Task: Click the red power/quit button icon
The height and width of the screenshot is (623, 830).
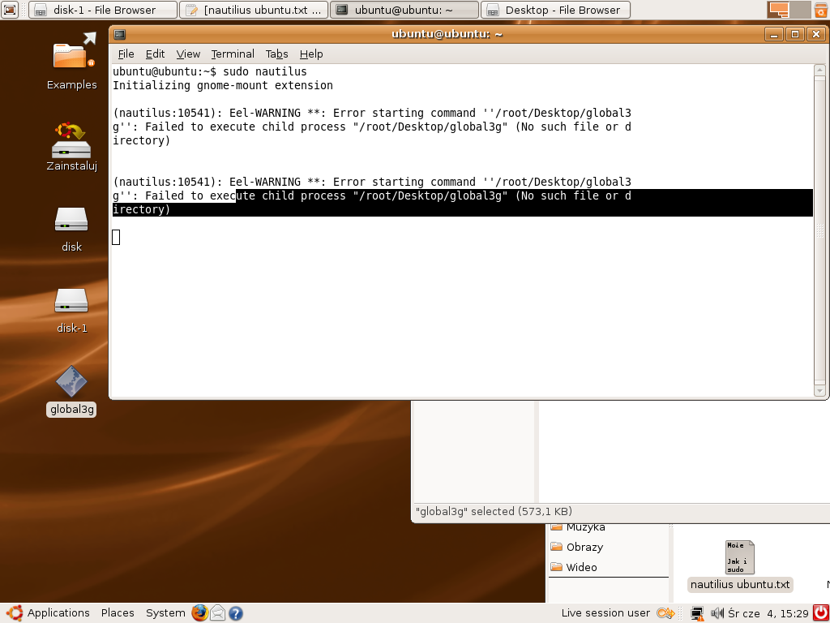Action: pyautogui.click(x=820, y=613)
